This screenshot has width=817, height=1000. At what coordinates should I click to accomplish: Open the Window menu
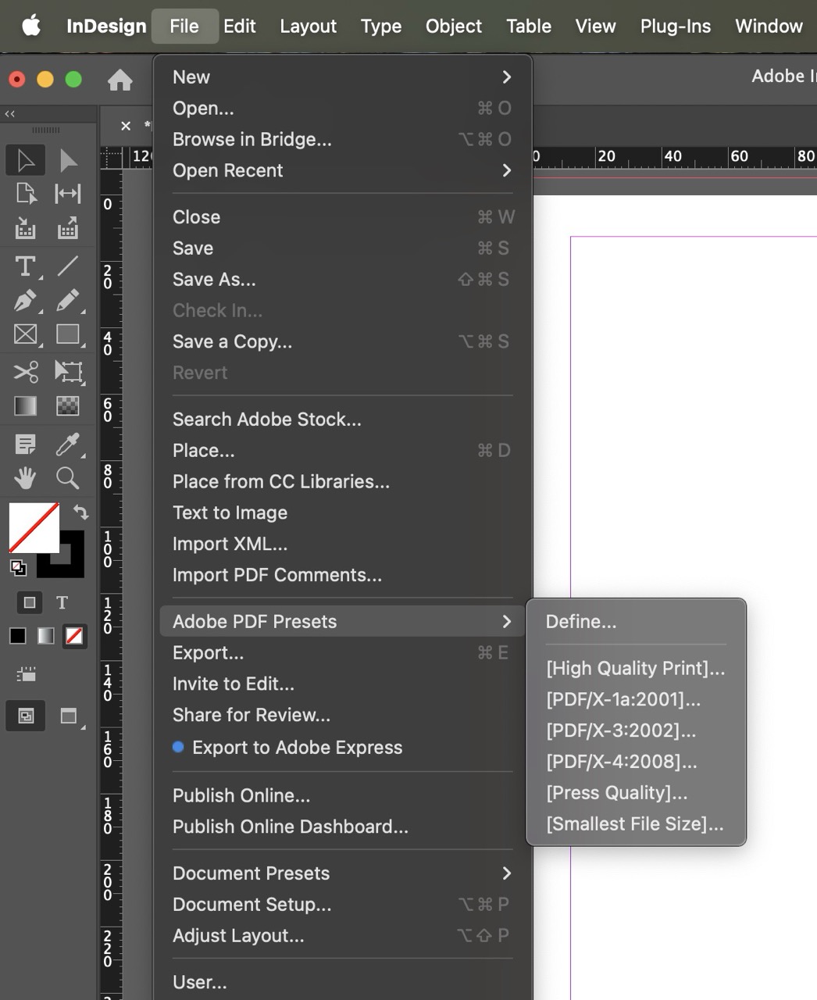tap(769, 26)
